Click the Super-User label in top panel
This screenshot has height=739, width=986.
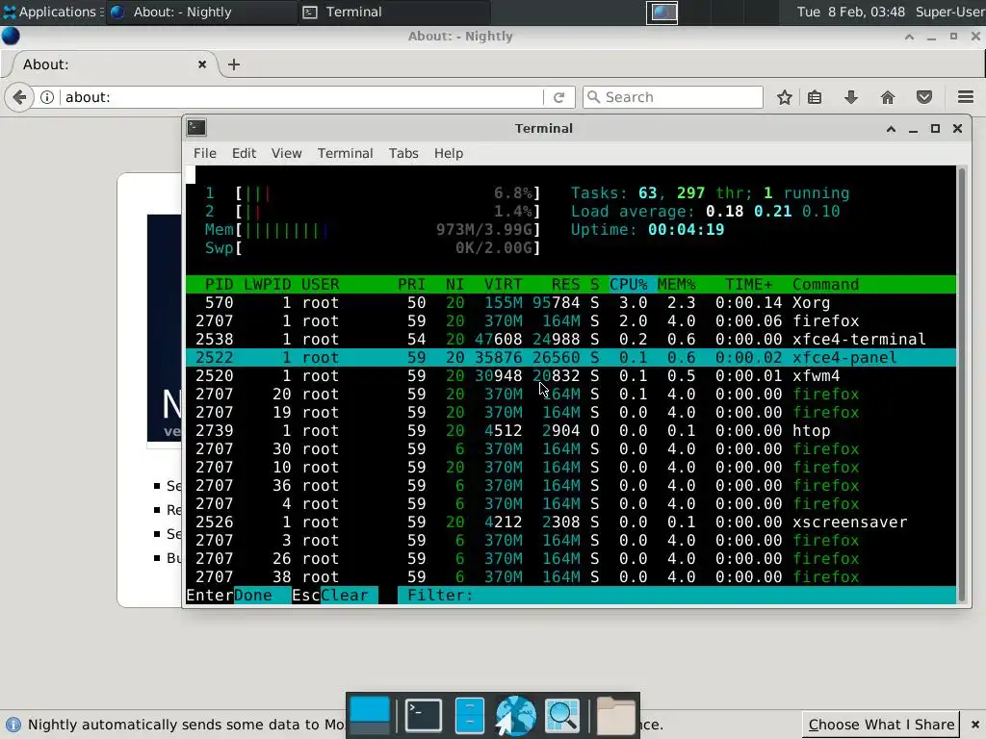point(949,12)
